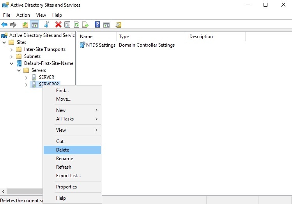The height and width of the screenshot is (204, 292).
Task: Expand the SERVER node
Action: click(26, 78)
